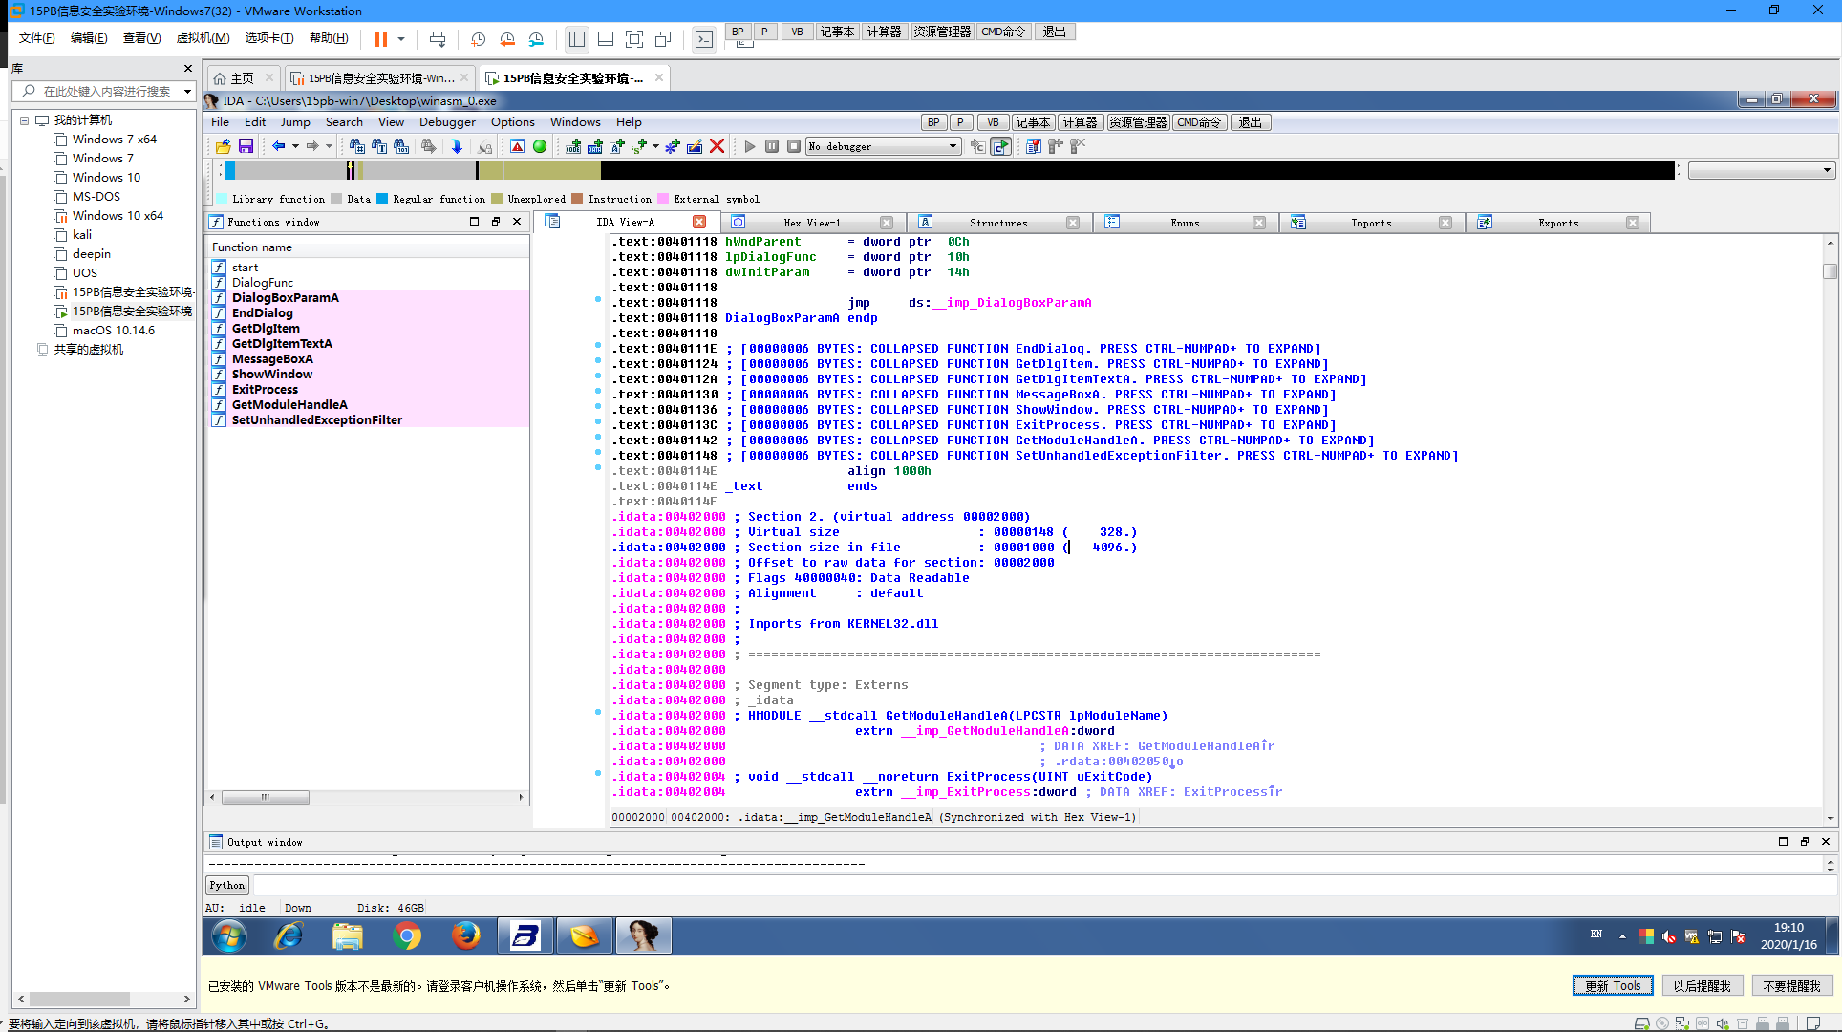Switch to Exports tab
Image resolution: width=1842 pixels, height=1032 pixels.
point(1558,223)
